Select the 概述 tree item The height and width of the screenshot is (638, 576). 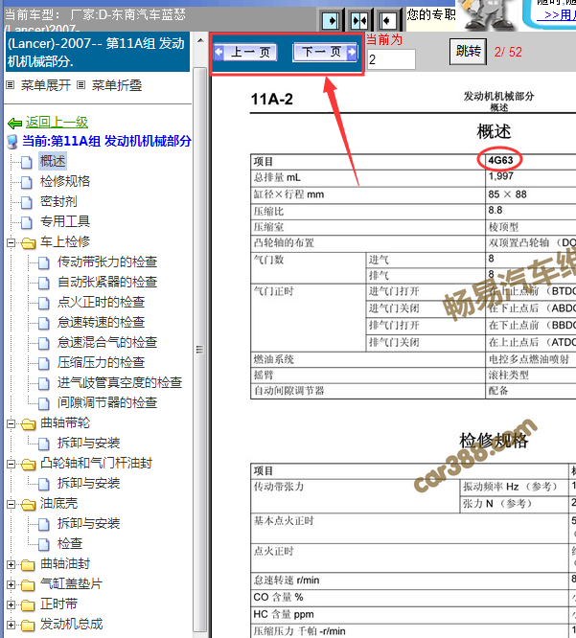click(53, 161)
